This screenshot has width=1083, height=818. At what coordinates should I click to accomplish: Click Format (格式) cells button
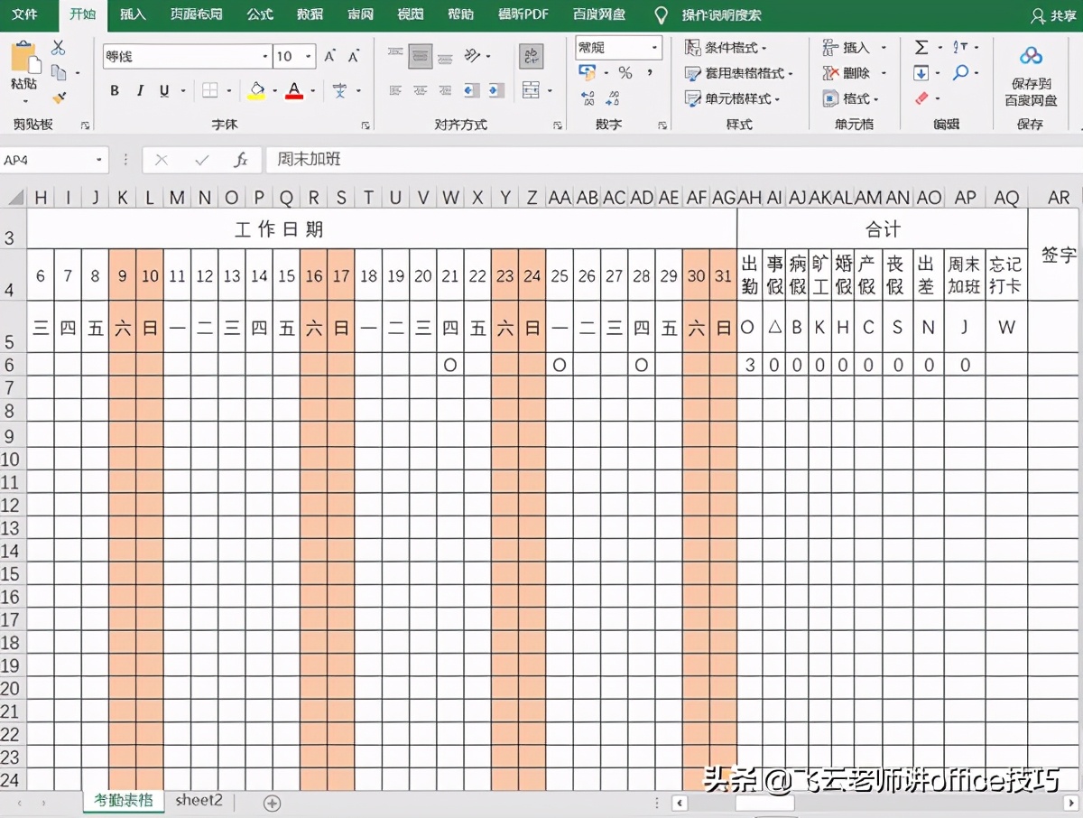pos(850,98)
